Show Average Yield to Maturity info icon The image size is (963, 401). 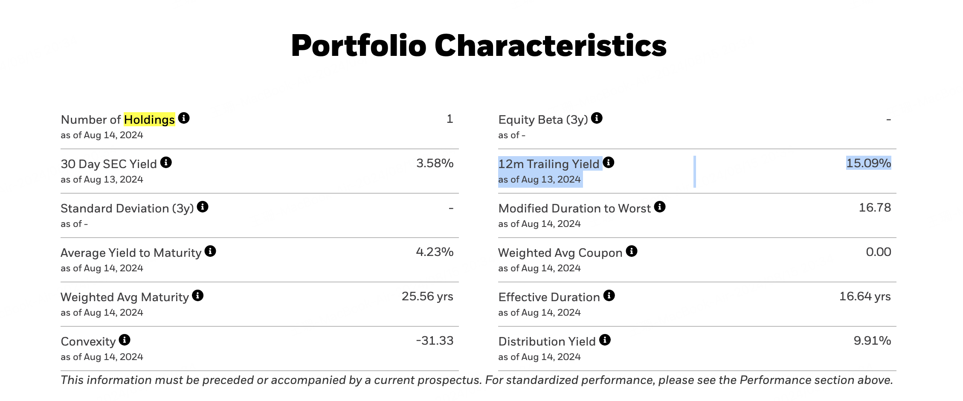click(x=210, y=251)
